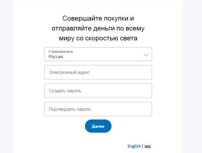202x153 pixels.
Task: Click the blue Далее button
Action: (x=98, y=126)
